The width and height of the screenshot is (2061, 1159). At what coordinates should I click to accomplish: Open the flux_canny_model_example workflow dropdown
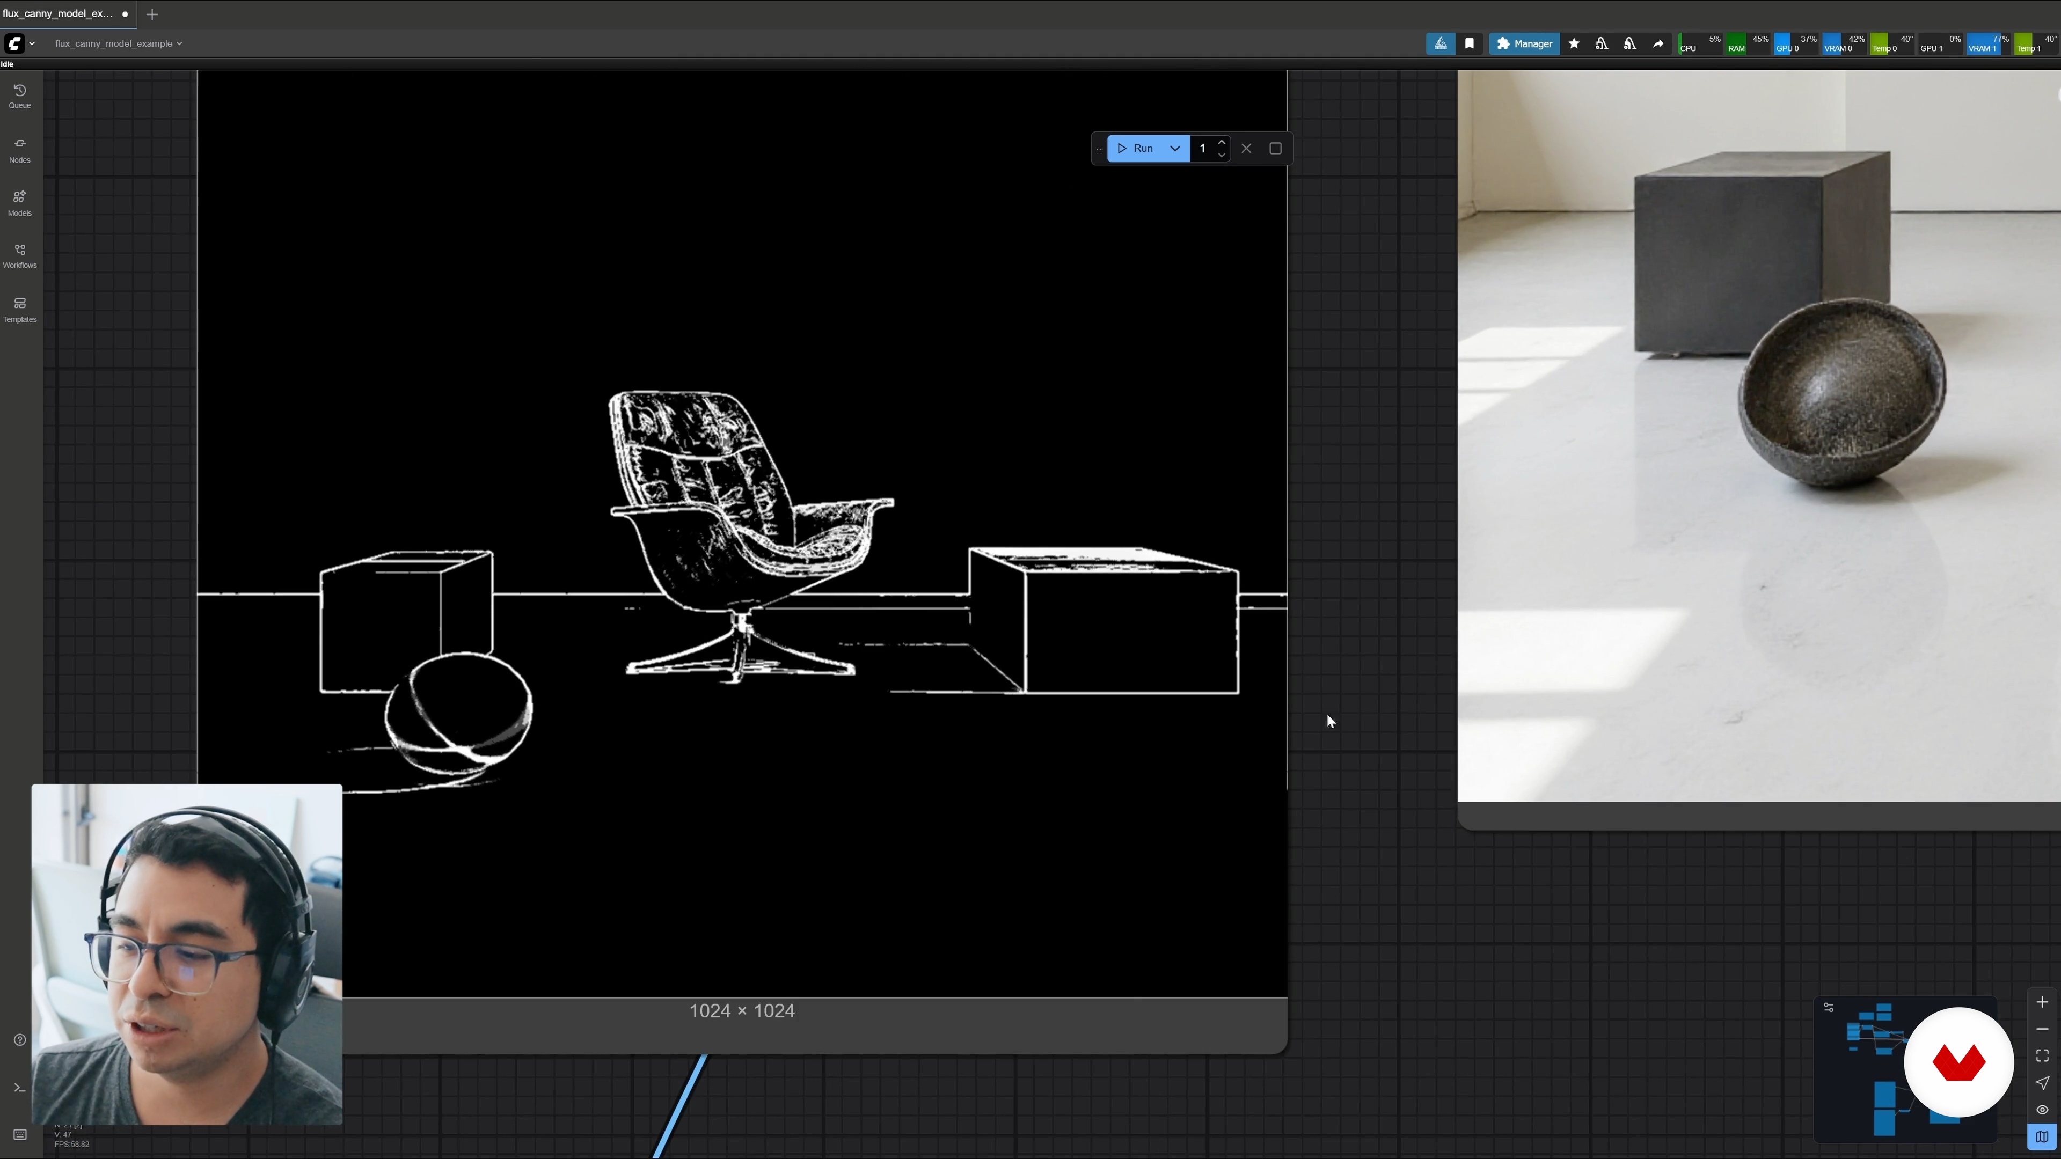119,44
